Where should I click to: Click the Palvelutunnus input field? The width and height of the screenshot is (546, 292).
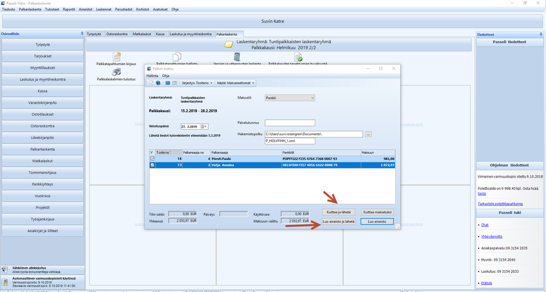pos(290,122)
